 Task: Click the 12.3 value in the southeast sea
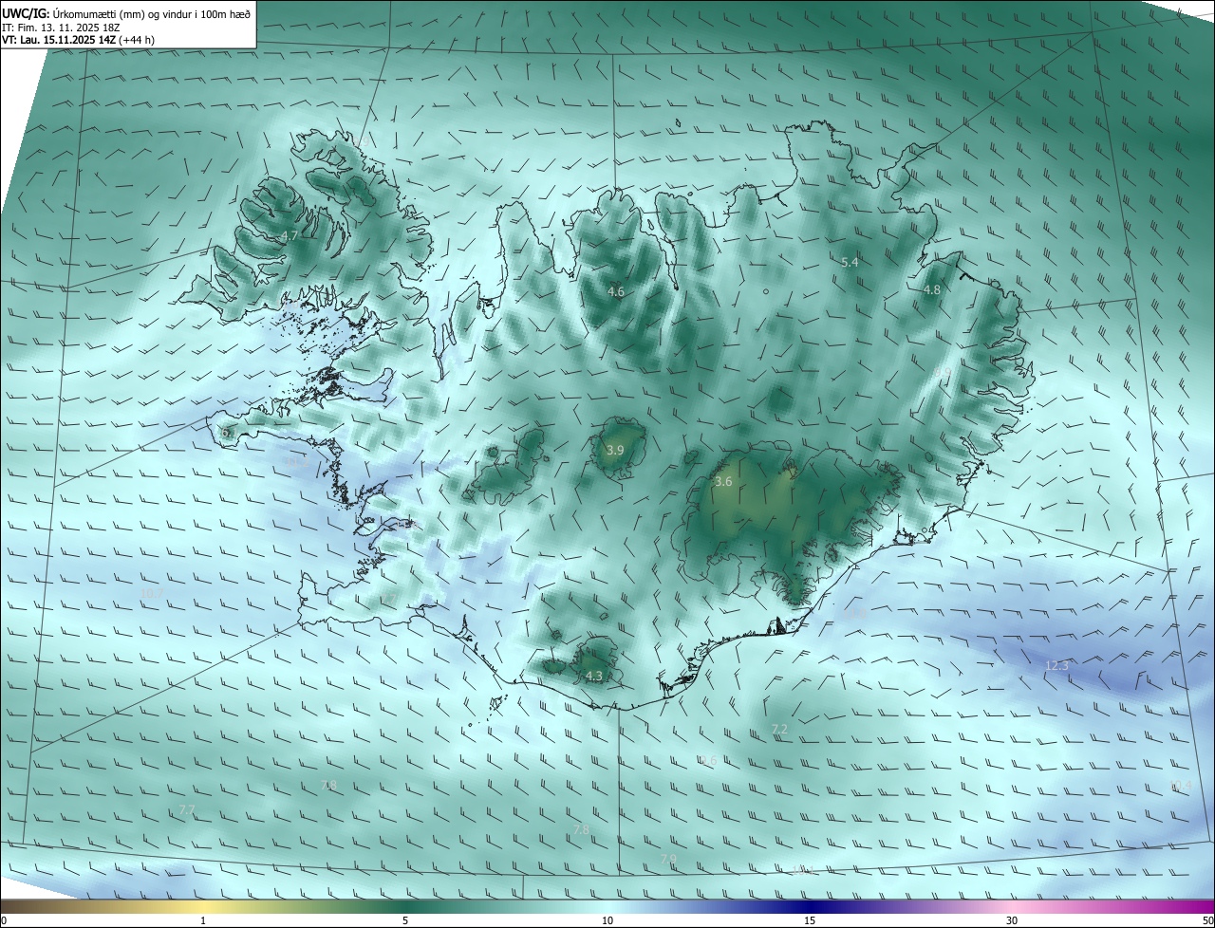pos(1056,666)
